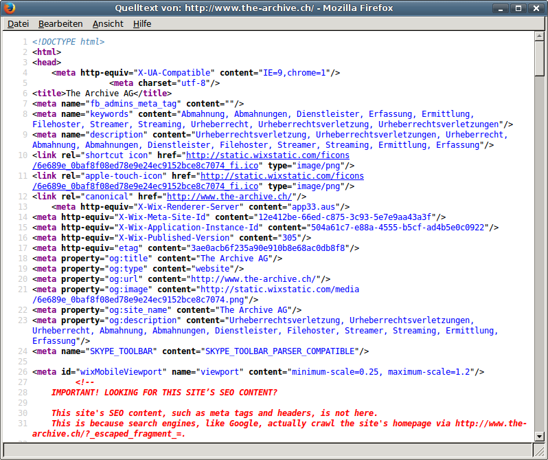Close the source view window
The height and width of the screenshot is (460, 548).
[x=536, y=8]
